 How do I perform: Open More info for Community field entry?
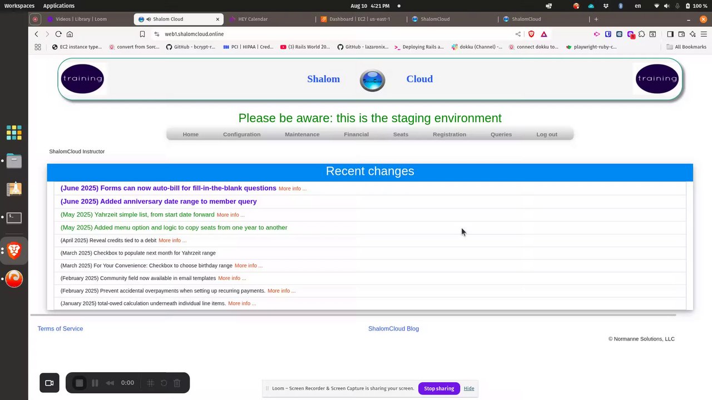pyautogui.click(x=232, y=278)
